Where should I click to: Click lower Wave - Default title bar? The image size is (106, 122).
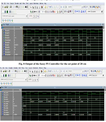pyautogui.click(x=53, y=87)
